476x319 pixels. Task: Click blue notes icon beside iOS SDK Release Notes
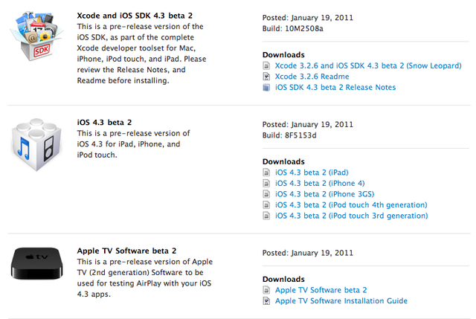tap(266, 88)
